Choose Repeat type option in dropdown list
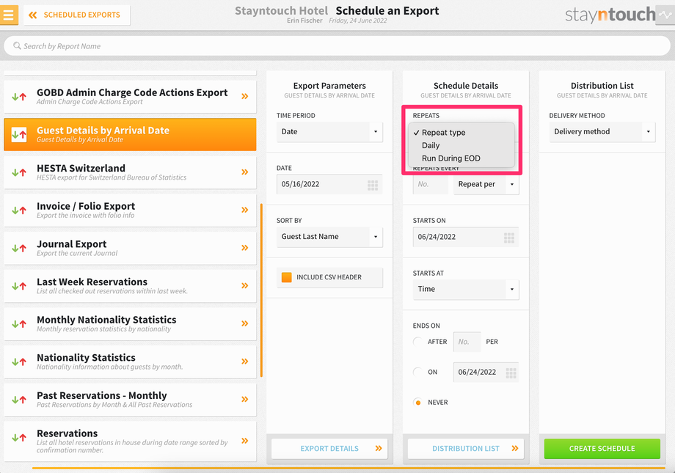This screenshot has height=473, width=675. [x=443, y=133]
